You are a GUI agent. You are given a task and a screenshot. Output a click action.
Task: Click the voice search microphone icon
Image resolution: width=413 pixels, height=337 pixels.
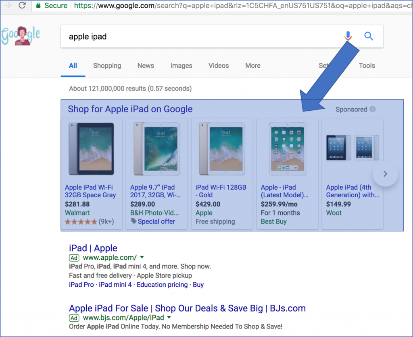[348, 36]
